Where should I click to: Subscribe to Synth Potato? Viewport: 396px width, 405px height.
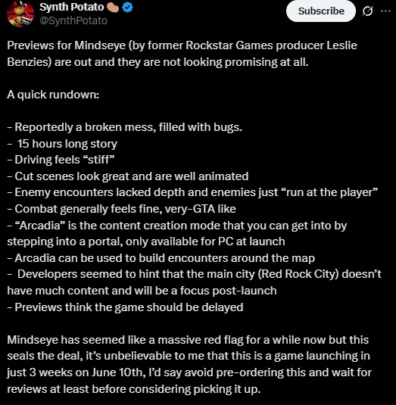click(321, 11)
